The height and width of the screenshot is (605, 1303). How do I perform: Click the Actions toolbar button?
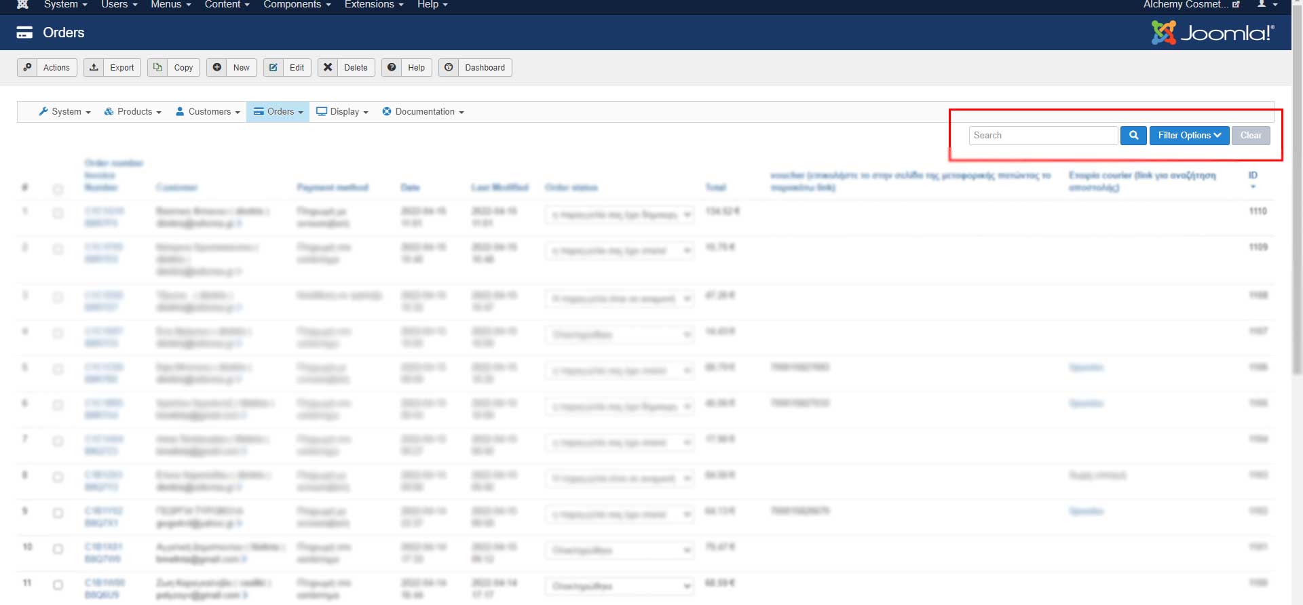(x=47, y=68)
